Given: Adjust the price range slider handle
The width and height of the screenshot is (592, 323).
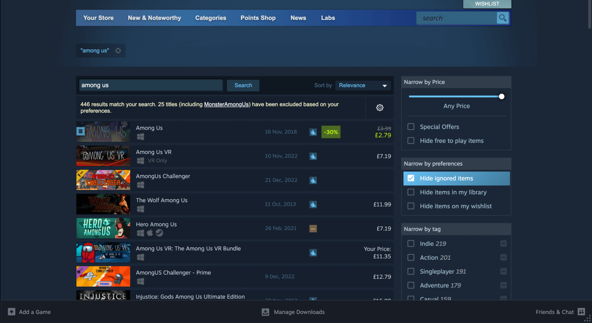Looking at the screenshot, I should point(501,96).
